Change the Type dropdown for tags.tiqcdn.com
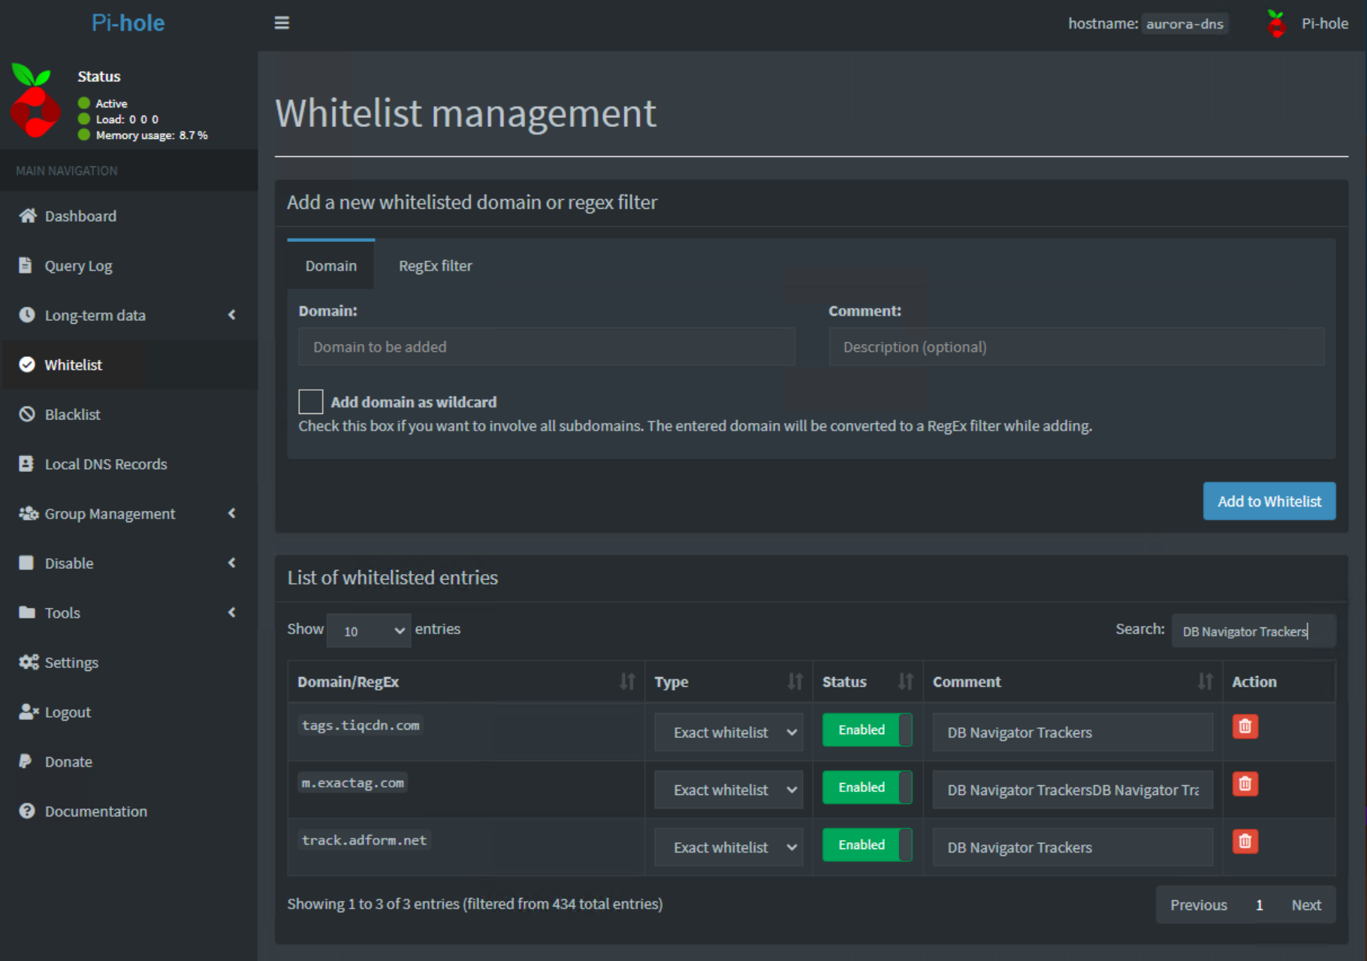 point(728,732)
